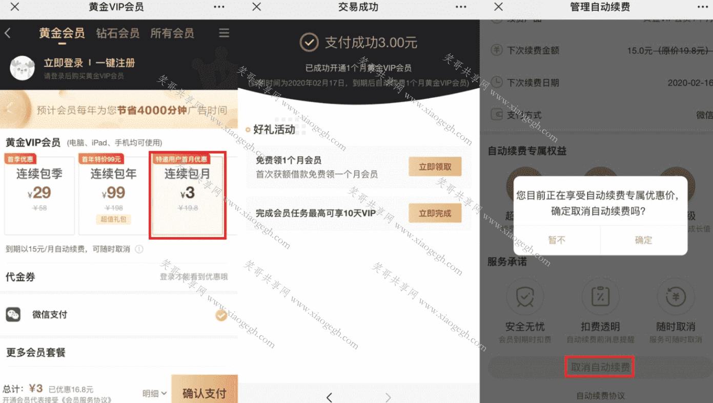713x403 pixels.
Task: Switch to the 钻石会员 tab
Action: [x=118, y=33]
